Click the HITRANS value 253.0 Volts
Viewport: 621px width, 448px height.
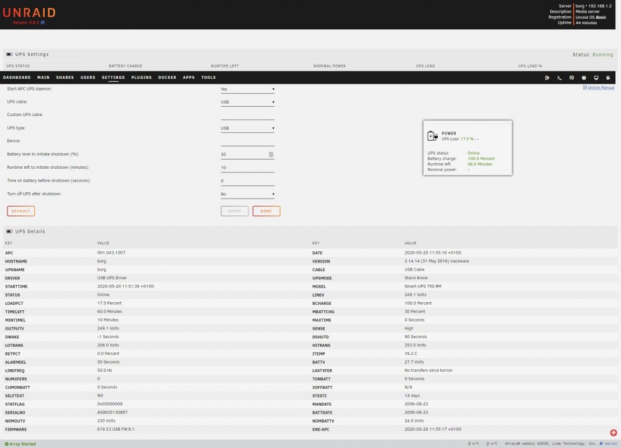coord(415,345)
